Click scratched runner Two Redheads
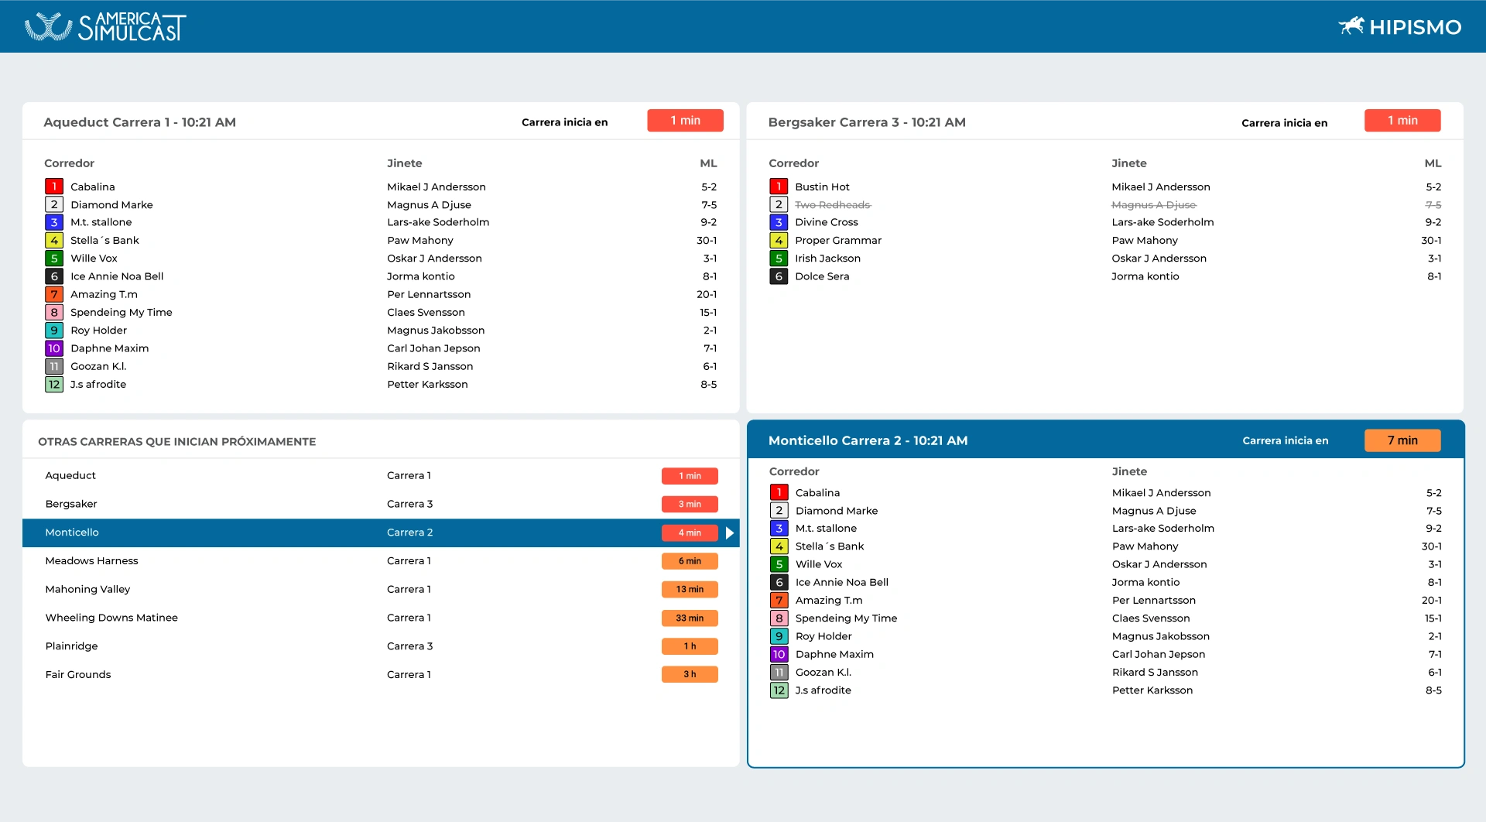Image resolution: width=1486 pixels, height=822 pixels. pos(832,205)
